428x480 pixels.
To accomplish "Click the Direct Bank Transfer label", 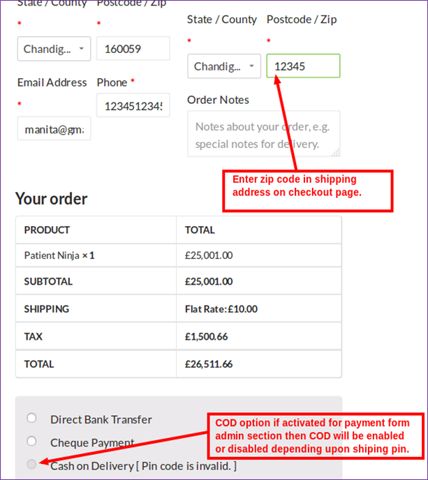I will (x=101, y=419).
